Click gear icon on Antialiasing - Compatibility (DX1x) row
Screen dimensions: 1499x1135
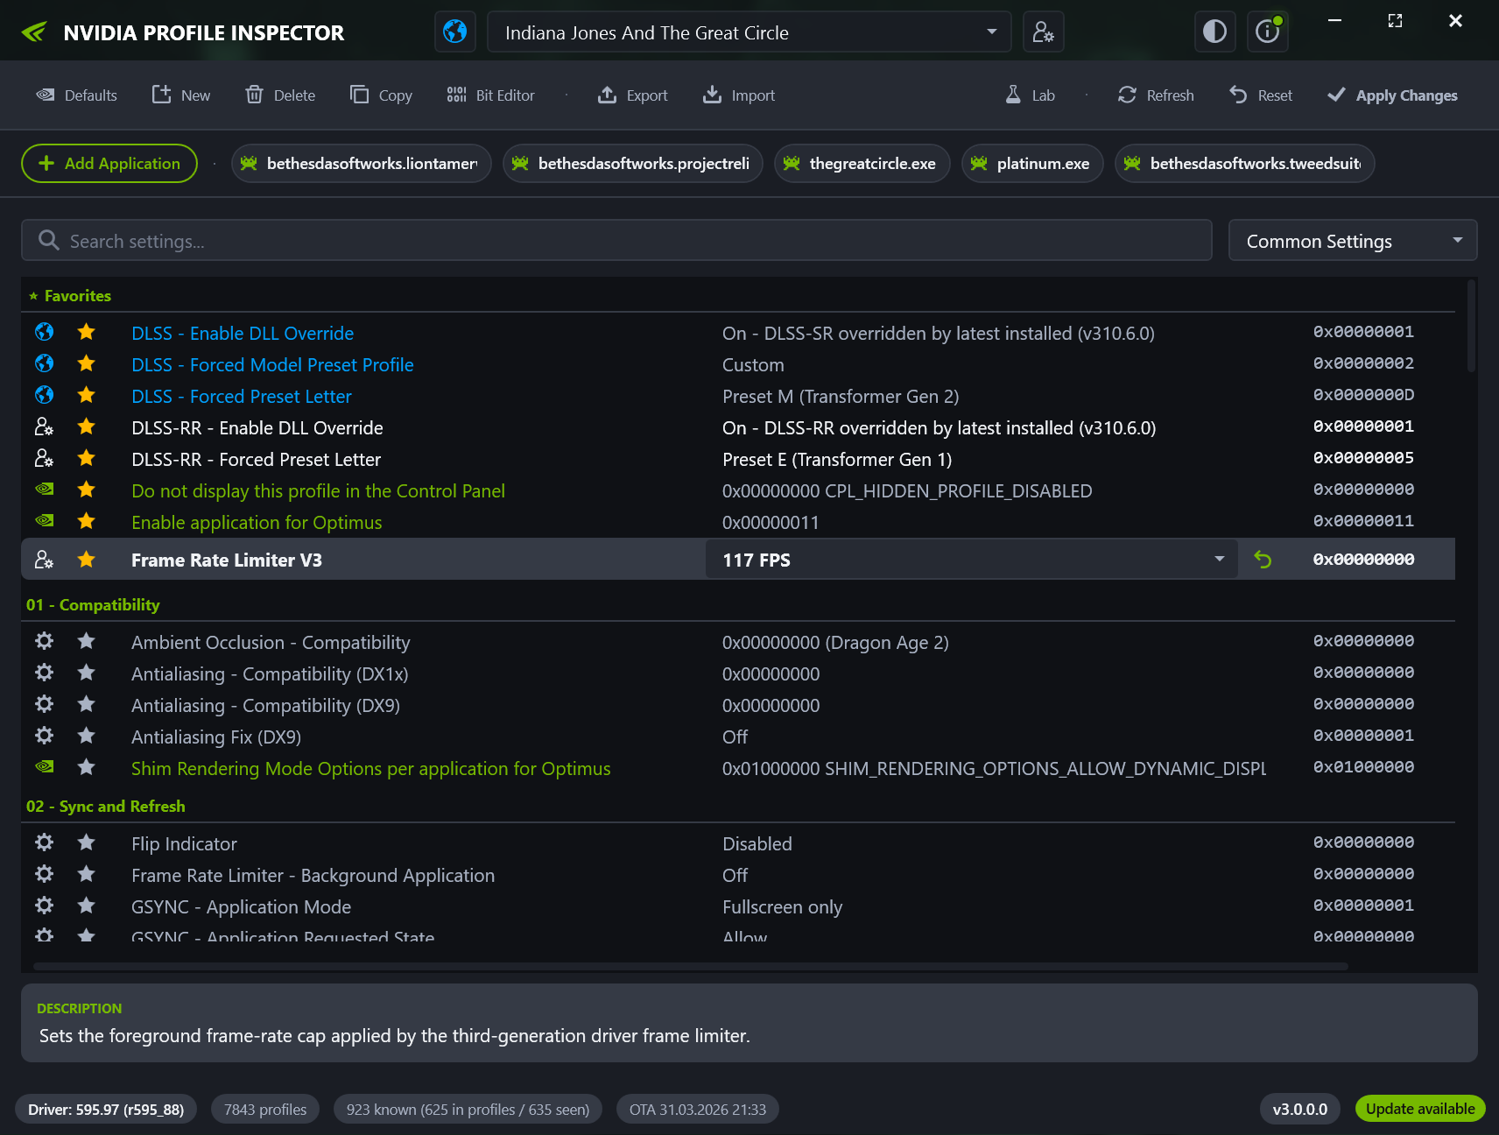point(44,673)
